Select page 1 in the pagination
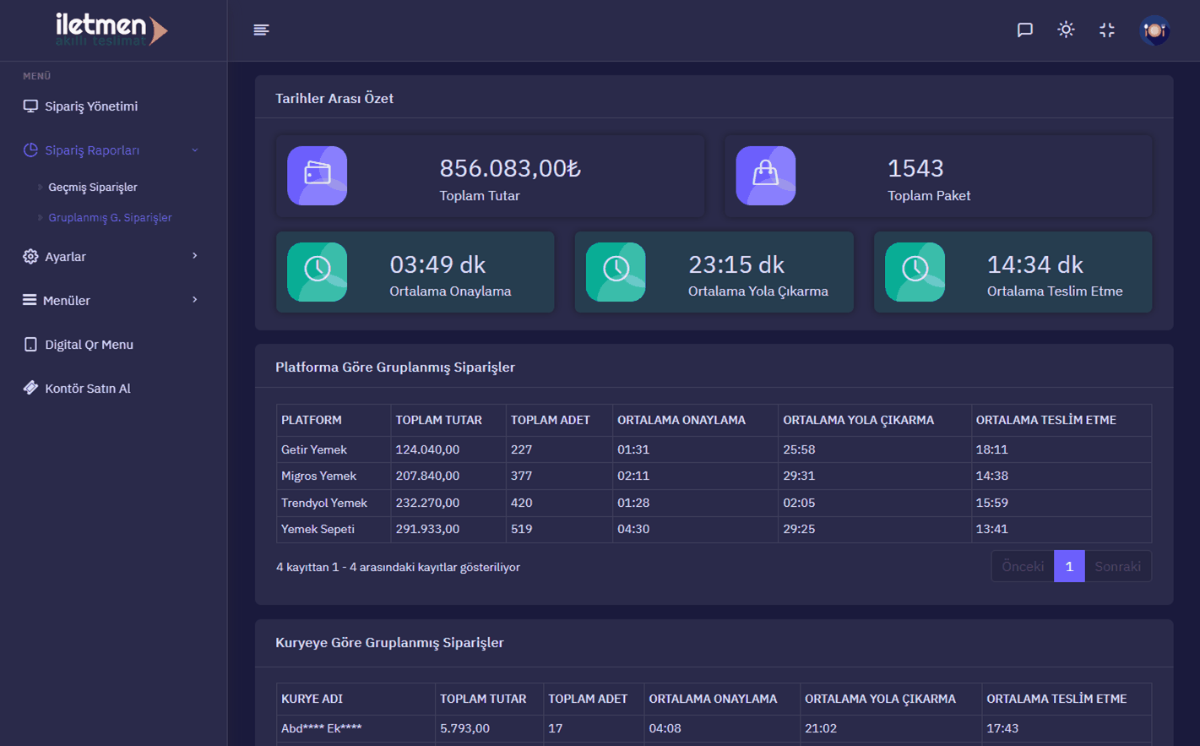This screenshot has width=1200, height=746. (1069, 566)
